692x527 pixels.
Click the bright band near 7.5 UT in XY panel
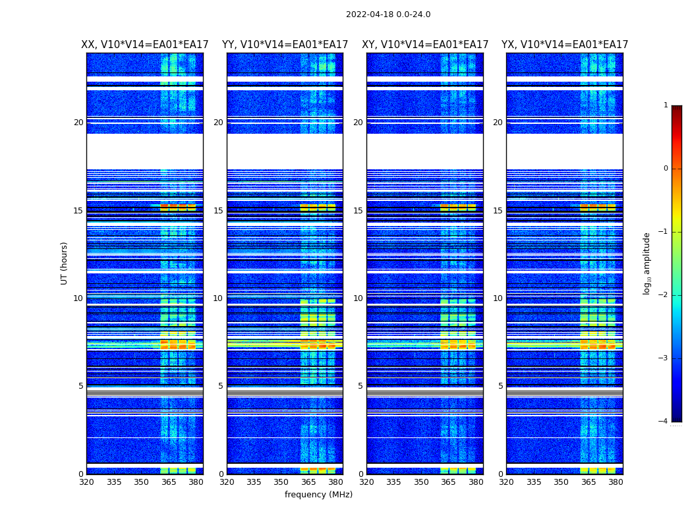(x=425, y=344)
